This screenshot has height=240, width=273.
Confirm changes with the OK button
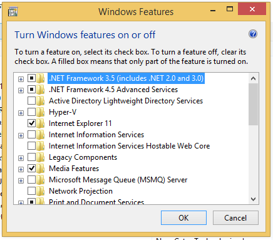click(x=183, y=217)
